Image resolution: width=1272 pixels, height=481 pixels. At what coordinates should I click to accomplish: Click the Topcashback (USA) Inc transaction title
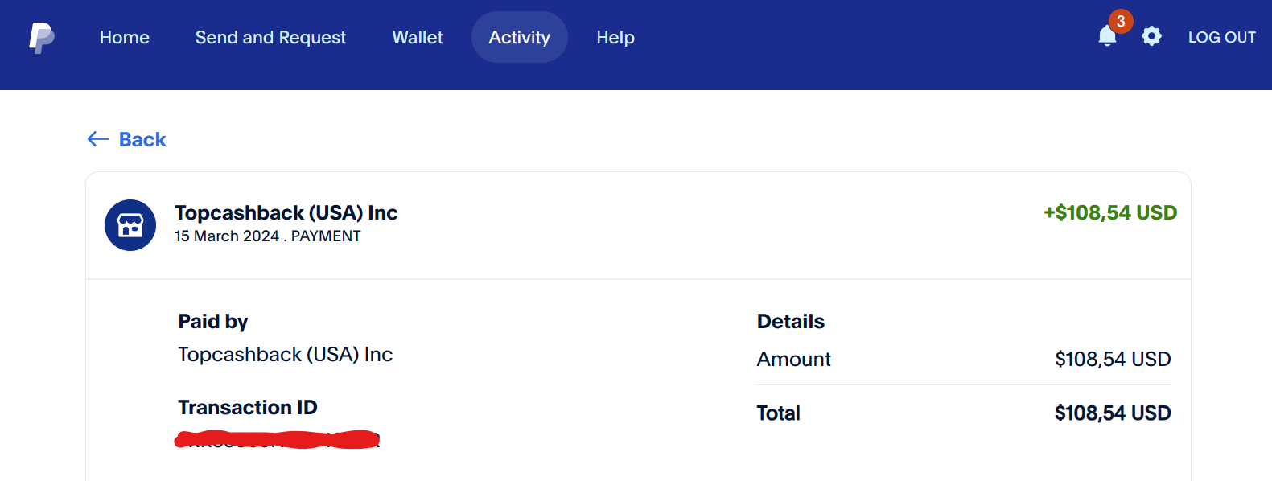tap(286, 213)
